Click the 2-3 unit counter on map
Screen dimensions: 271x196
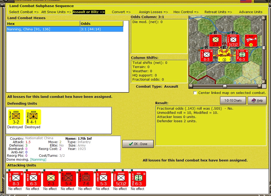coord(215,41)
